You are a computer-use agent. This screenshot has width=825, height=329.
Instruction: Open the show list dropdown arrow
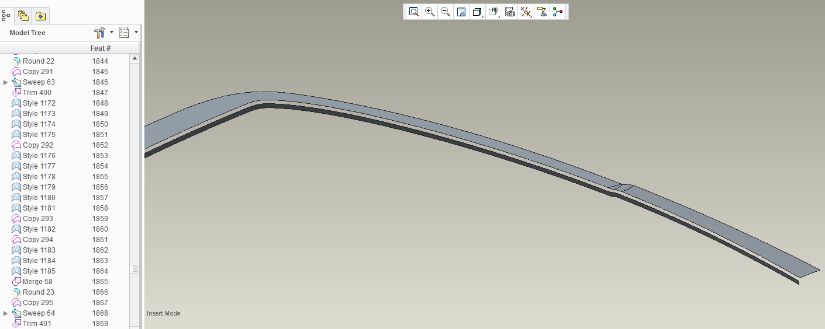click(136, 33)
